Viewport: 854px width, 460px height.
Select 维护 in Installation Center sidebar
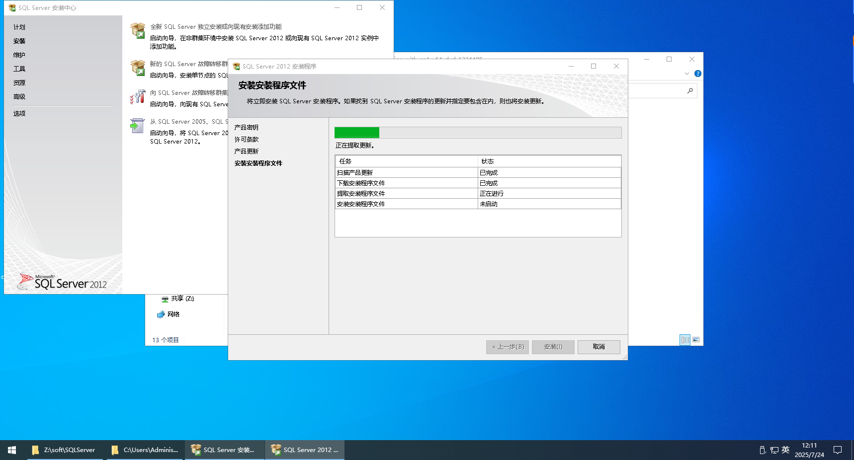tap(19, 55)
